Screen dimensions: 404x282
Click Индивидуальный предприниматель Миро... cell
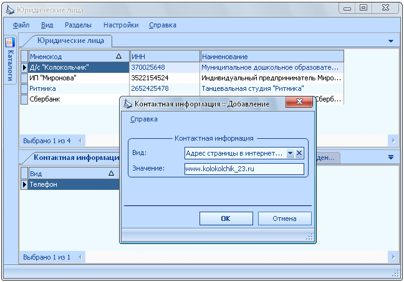tap(272, 78)
